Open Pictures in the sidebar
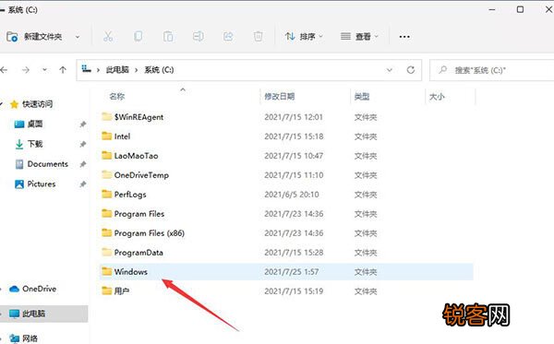Viewport: 554px width, 344px height. [x=42, y=184]
